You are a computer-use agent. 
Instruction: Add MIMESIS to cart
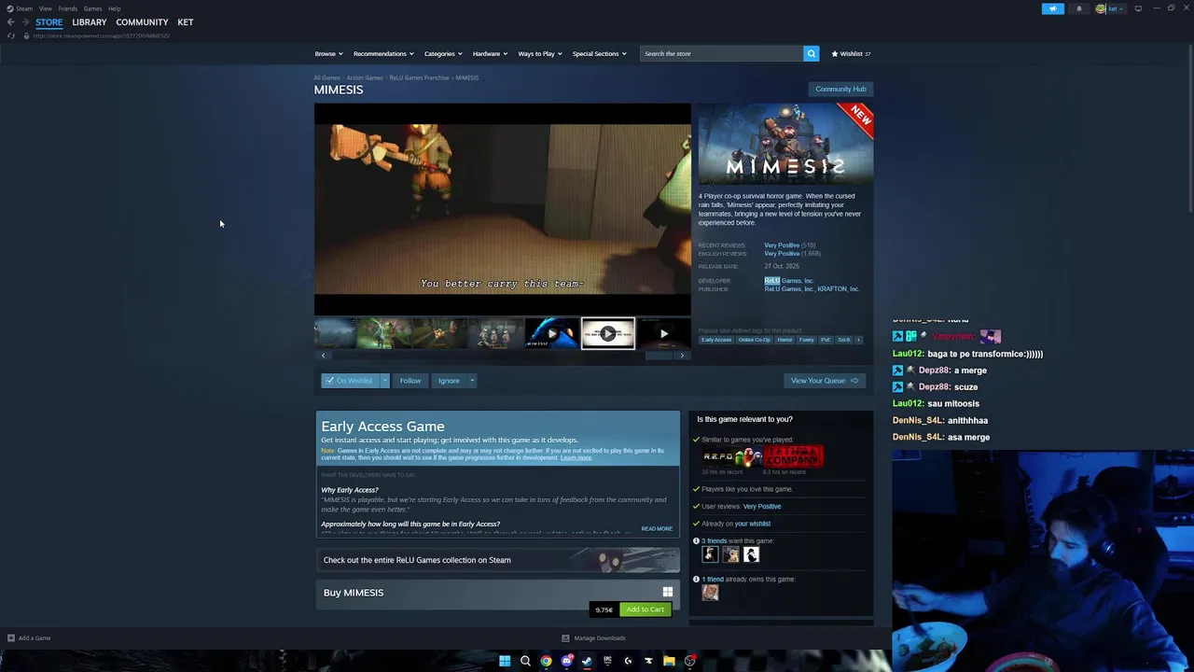(646, 609)
